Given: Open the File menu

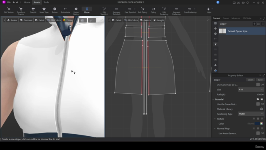Looking at the screenshot, I should (9, 2).
